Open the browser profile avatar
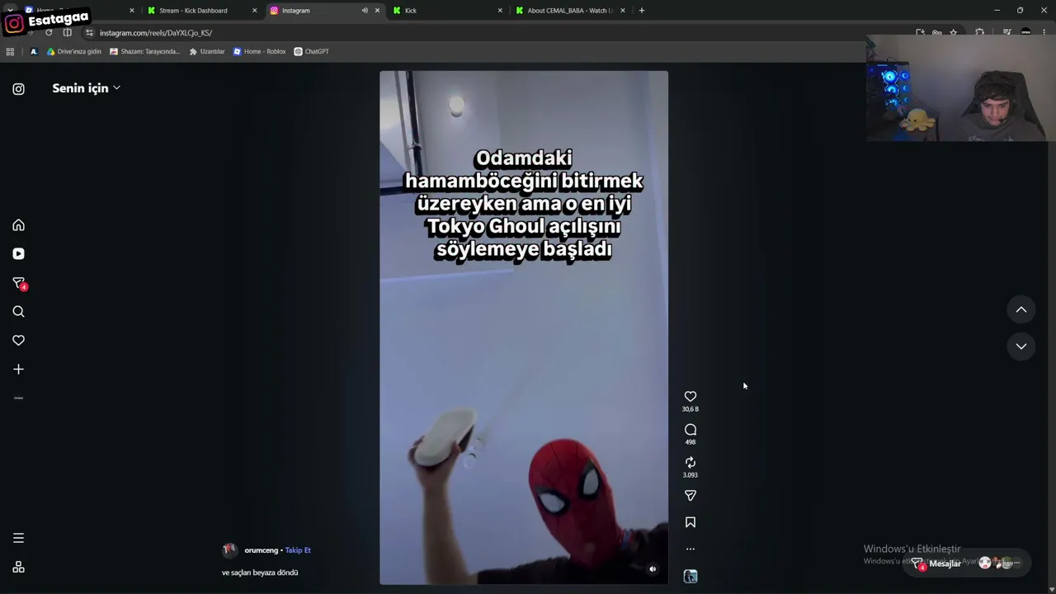This screenshot has height=594, width=1056. (x=1025, y=33)
